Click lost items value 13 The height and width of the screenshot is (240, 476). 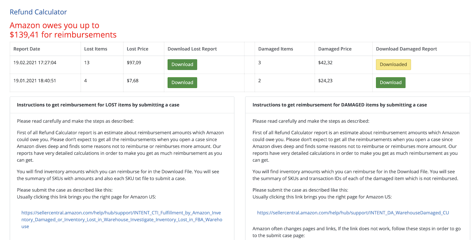pos(87,62)
